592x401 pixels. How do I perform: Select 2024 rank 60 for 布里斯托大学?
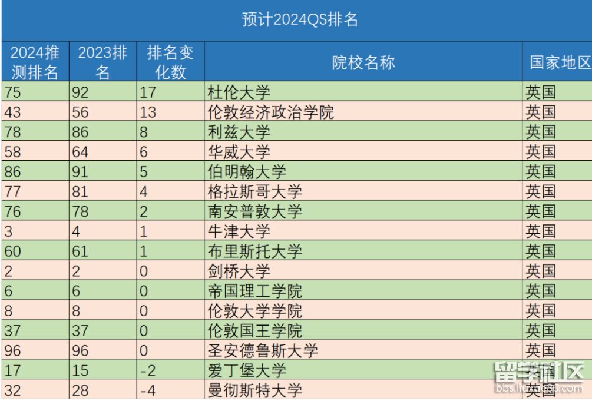[12, 251]
